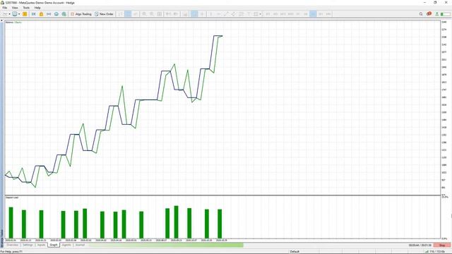Open the indicators list icon
Screen dimensions: 452x254
pos(185,14)
